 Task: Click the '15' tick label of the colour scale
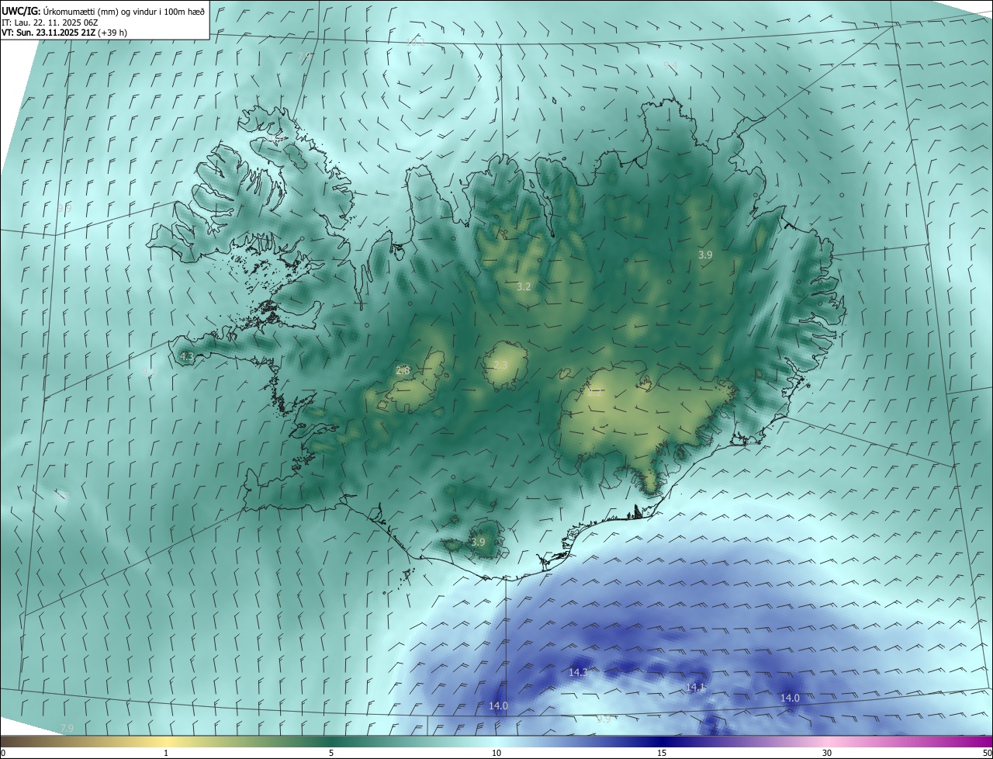662,753
